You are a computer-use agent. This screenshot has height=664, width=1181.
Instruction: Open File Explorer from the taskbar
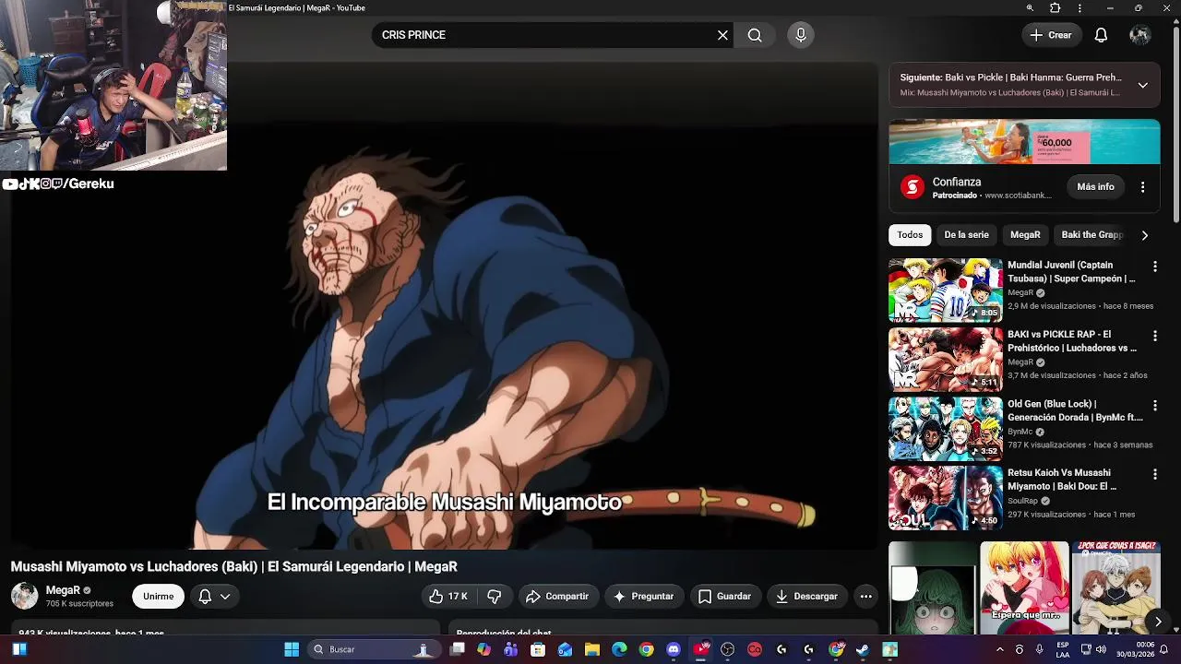(592, 649)
